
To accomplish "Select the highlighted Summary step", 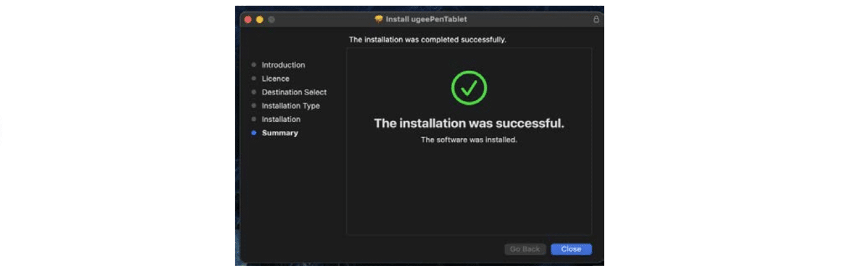I will pos(280,133).
